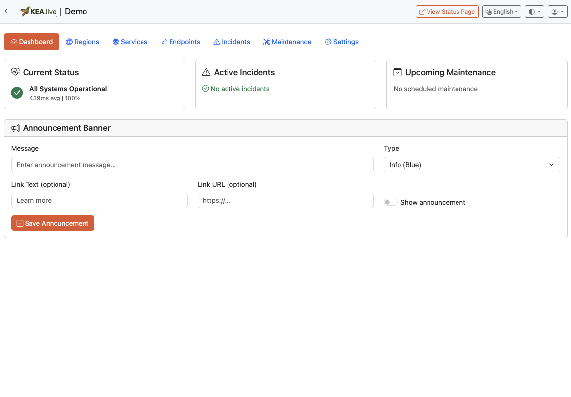The height and width of the screenshot is (397, 571).
Task: Click the 'Announcement Banner' heading
Action: (67, 128)
